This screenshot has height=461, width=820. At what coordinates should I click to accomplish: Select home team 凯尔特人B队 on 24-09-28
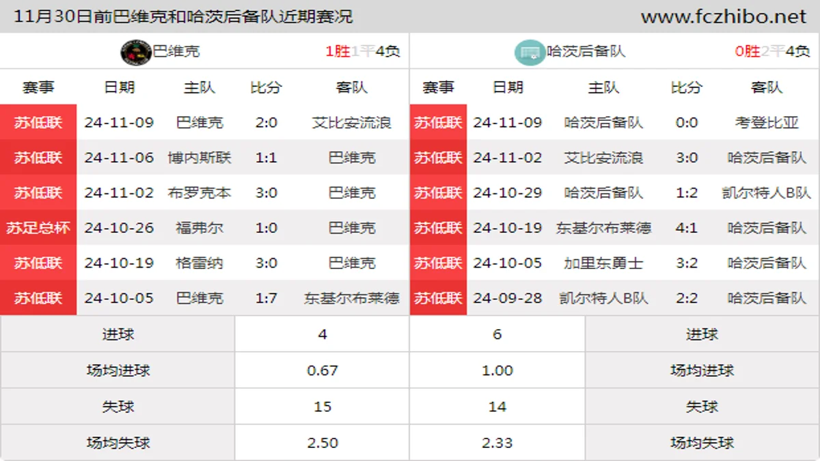[603, 298]
